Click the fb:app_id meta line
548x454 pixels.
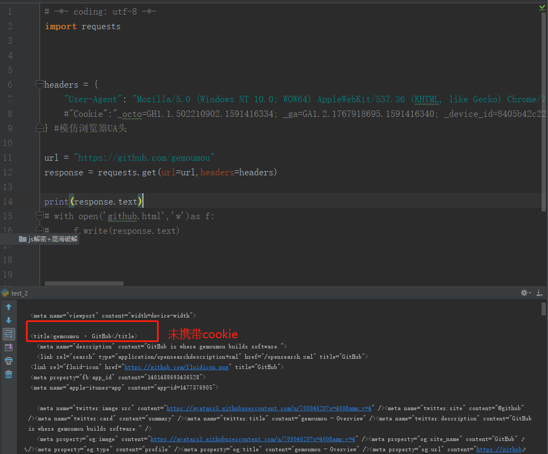[118, 378]
